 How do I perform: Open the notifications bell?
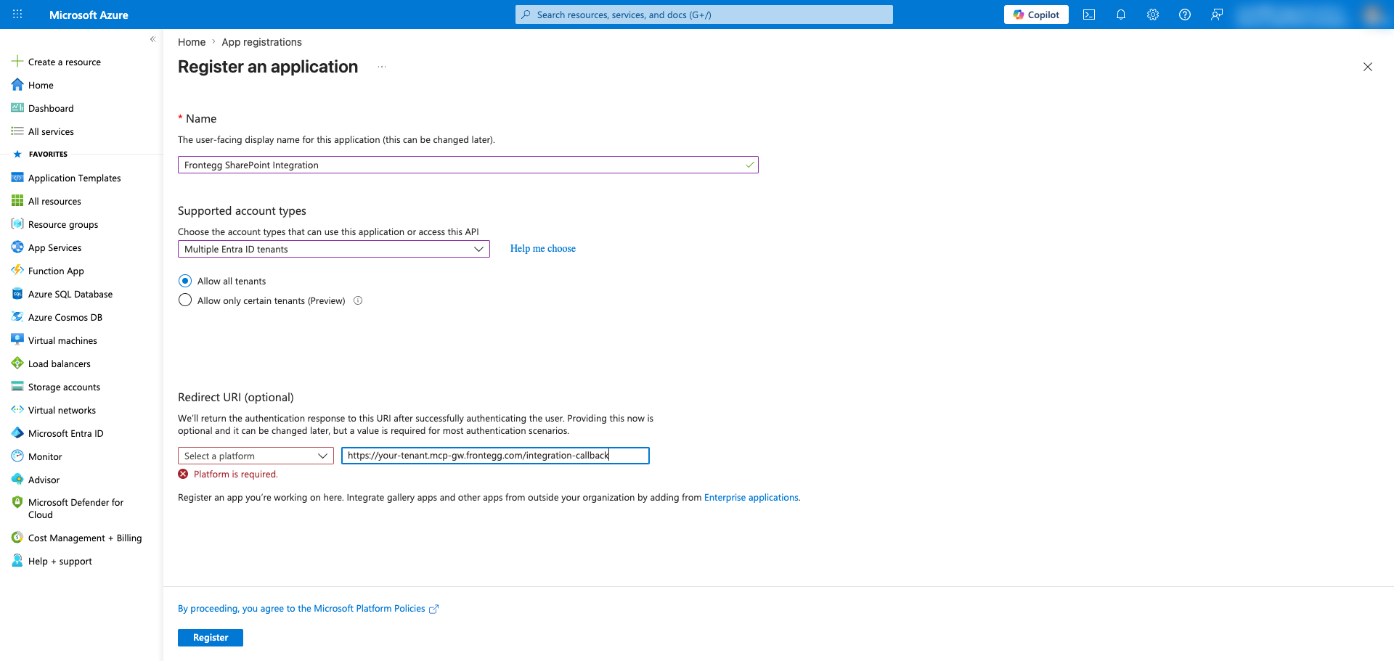tap(1121, 15)
